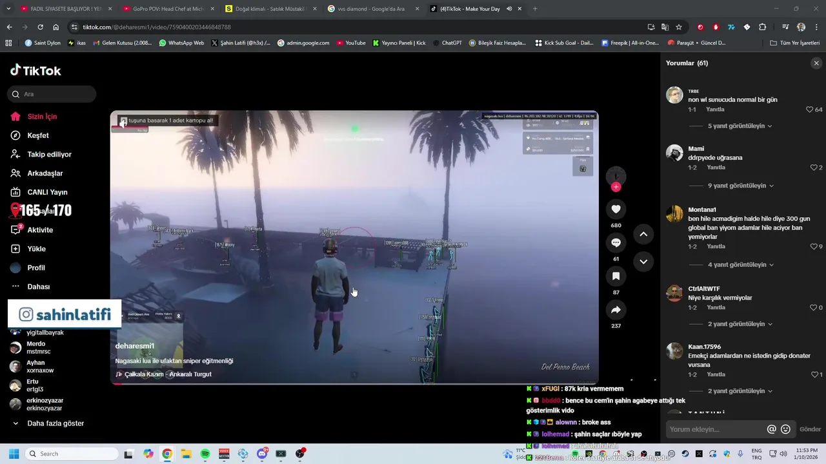Like Montana1's comment
Screen dimensions: 826x464
click(814, 247)
